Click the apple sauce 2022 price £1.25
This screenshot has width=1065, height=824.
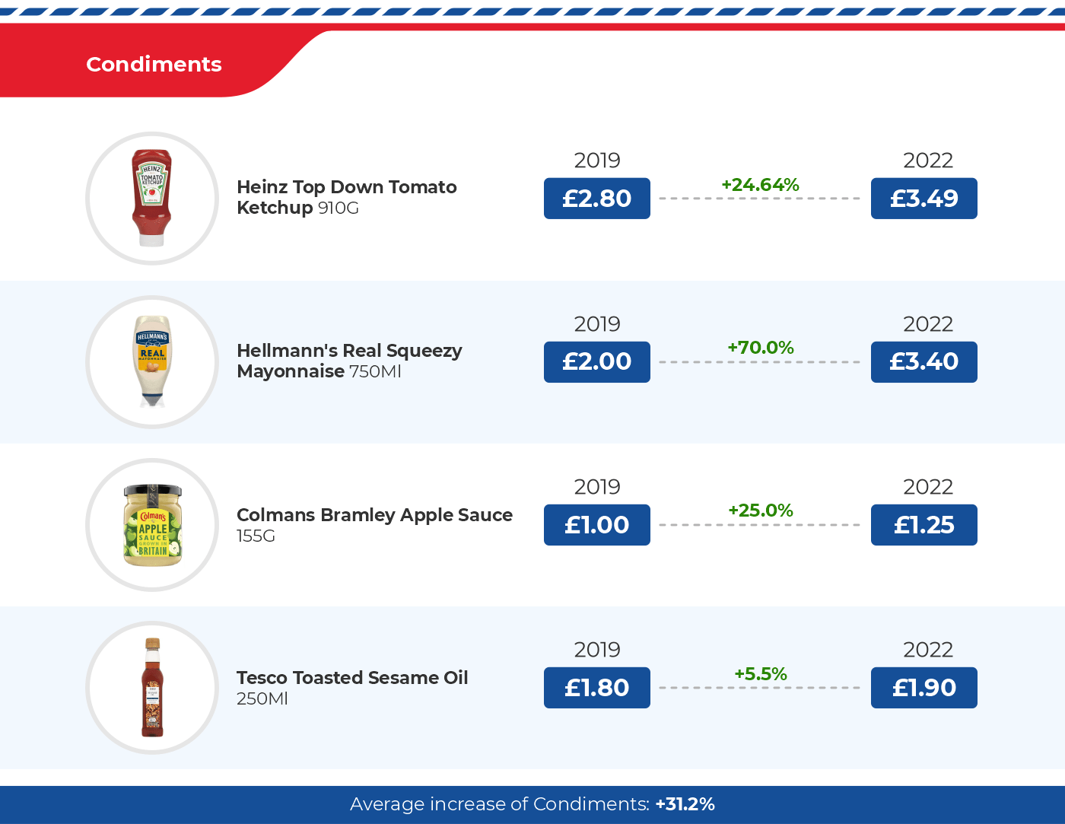(924, 525)
